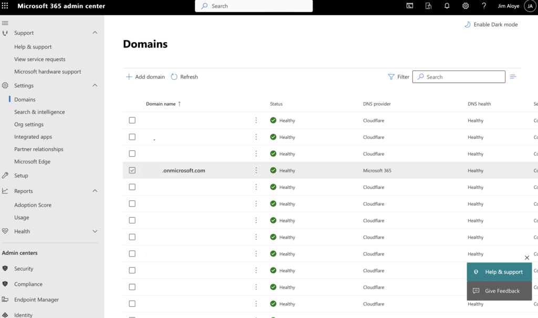Click the Refresh circular arrow icon

(x=174, y=77)
